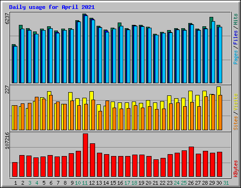The image size is (241, 188).
Task: Click the blue 'Files' legend label
Action: pos(236,38)
